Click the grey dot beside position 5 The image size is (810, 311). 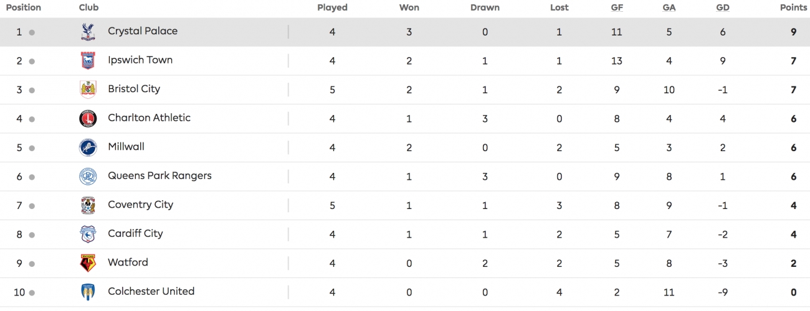(32, 148)
